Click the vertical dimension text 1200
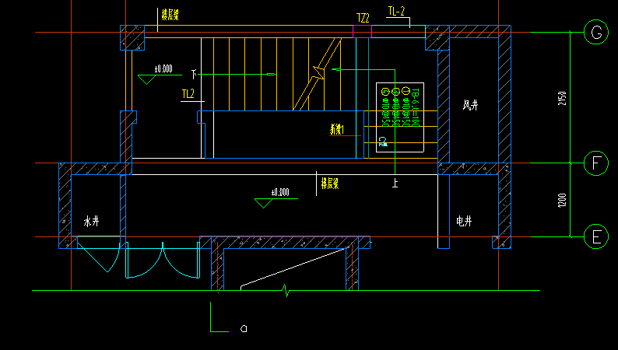Screen dimensions: 618x350 click(562, 201)
